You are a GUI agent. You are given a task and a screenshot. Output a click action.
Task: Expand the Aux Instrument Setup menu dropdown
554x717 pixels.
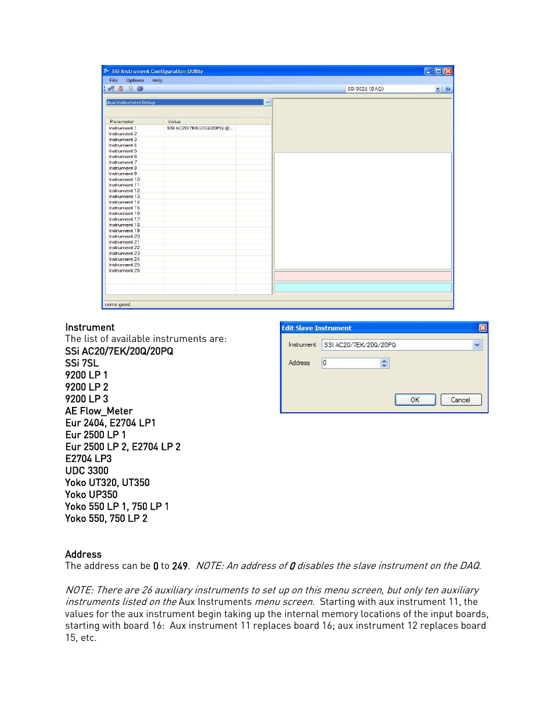(x=268, y=102)
